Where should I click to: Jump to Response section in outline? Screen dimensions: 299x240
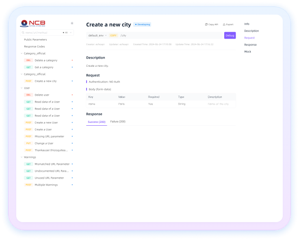point(250,45)
